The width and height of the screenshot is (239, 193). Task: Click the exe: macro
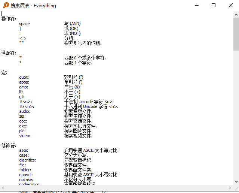[23, 126]
